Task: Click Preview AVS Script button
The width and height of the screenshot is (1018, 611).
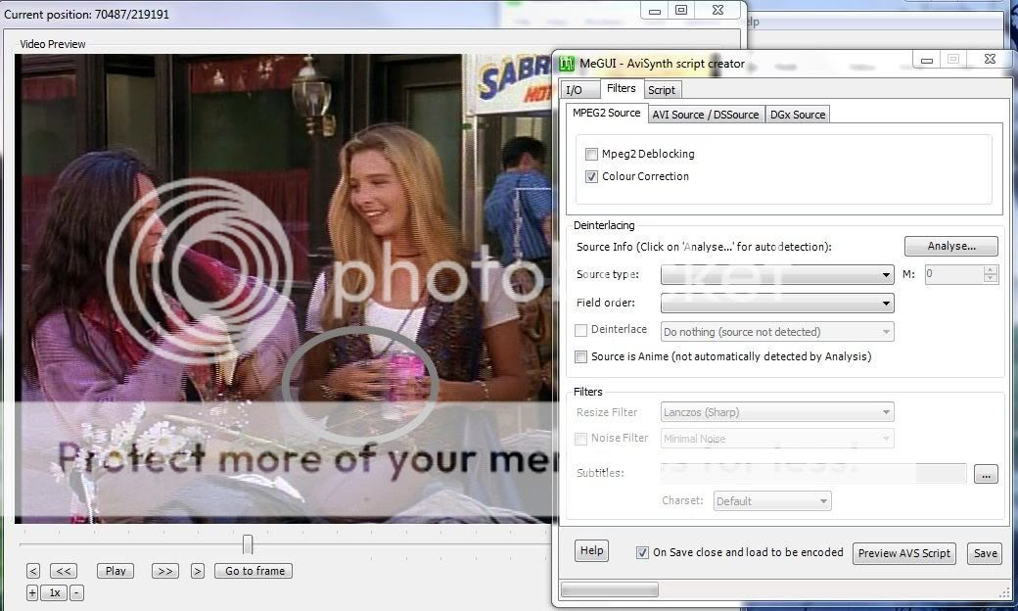Action: (903, 553)
